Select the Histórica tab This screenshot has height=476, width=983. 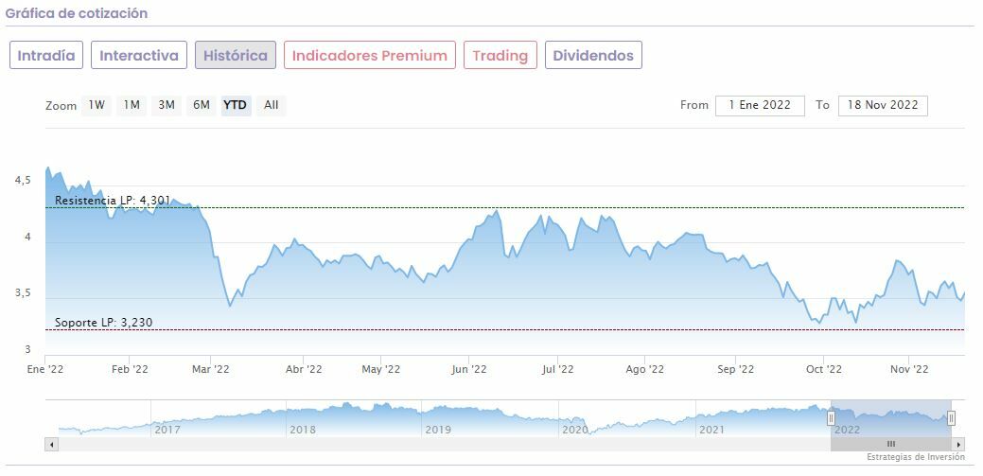(236, 55)
